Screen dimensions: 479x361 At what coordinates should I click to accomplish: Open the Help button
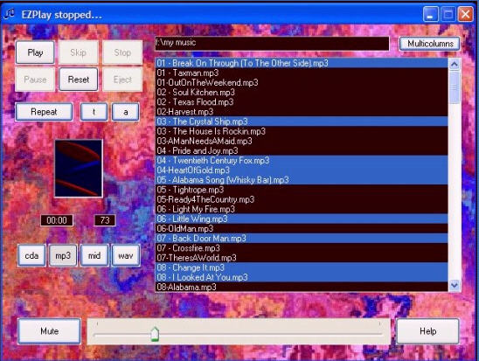[x=427, y=331]
